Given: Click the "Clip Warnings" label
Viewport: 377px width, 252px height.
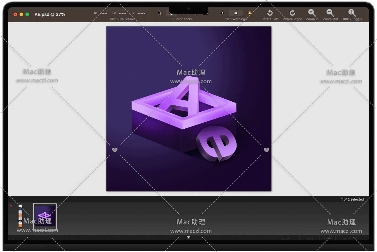Looking at the screenshot, I should point(236,19).
